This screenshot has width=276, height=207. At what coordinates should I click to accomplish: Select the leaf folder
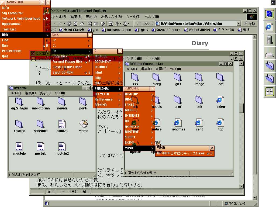click(220, 80)
